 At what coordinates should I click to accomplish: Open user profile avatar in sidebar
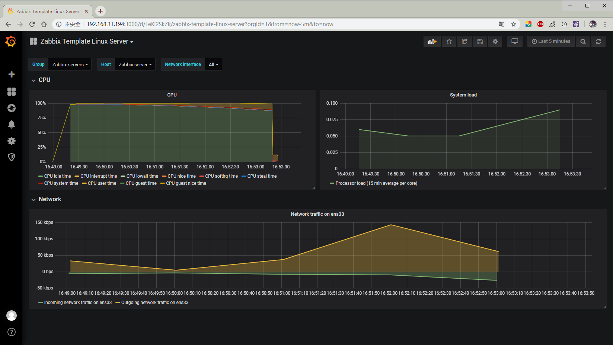(x=12, y=316)
